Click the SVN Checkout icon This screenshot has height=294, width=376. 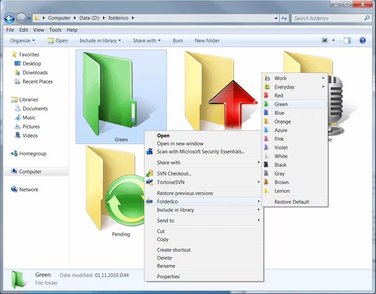(x=150, y=173)
